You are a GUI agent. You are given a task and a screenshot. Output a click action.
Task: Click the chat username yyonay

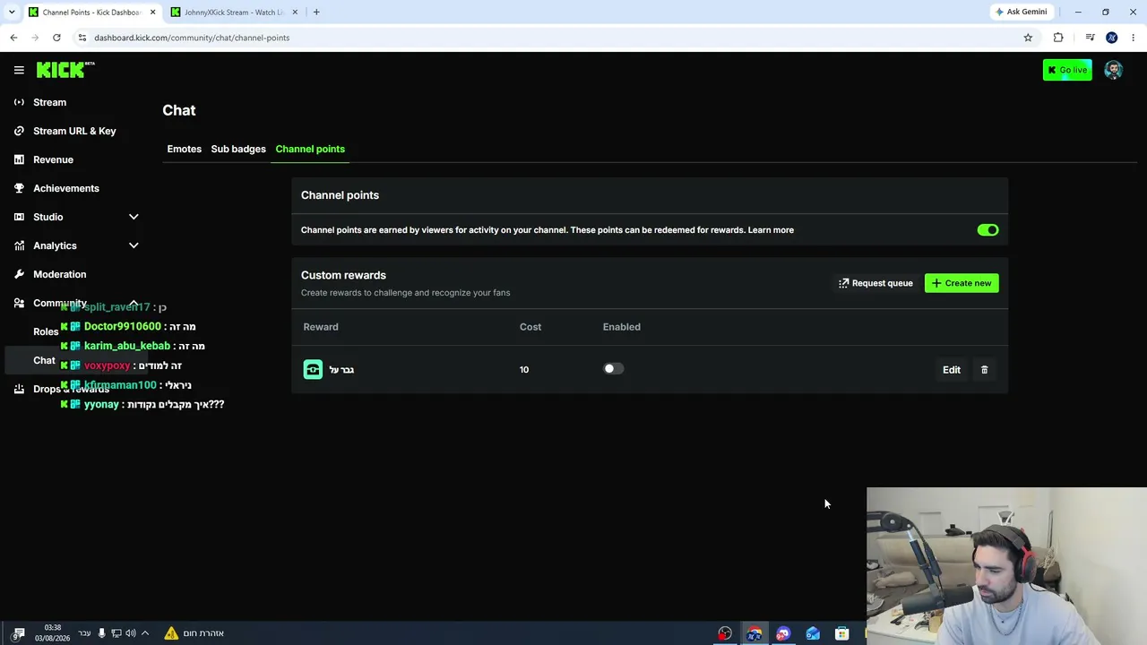pos(101,405)
